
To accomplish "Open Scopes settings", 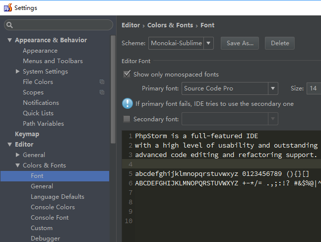I will pos(33,92).
